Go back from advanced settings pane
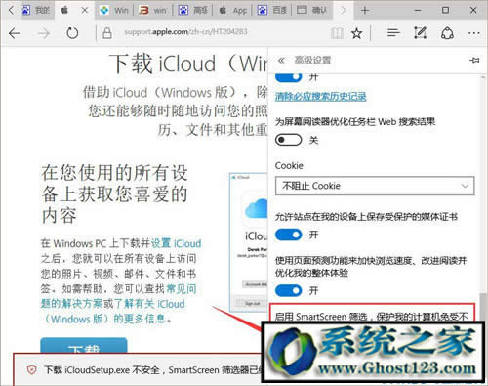This screenshot has height=386, width=488. [x=281, y=60]
